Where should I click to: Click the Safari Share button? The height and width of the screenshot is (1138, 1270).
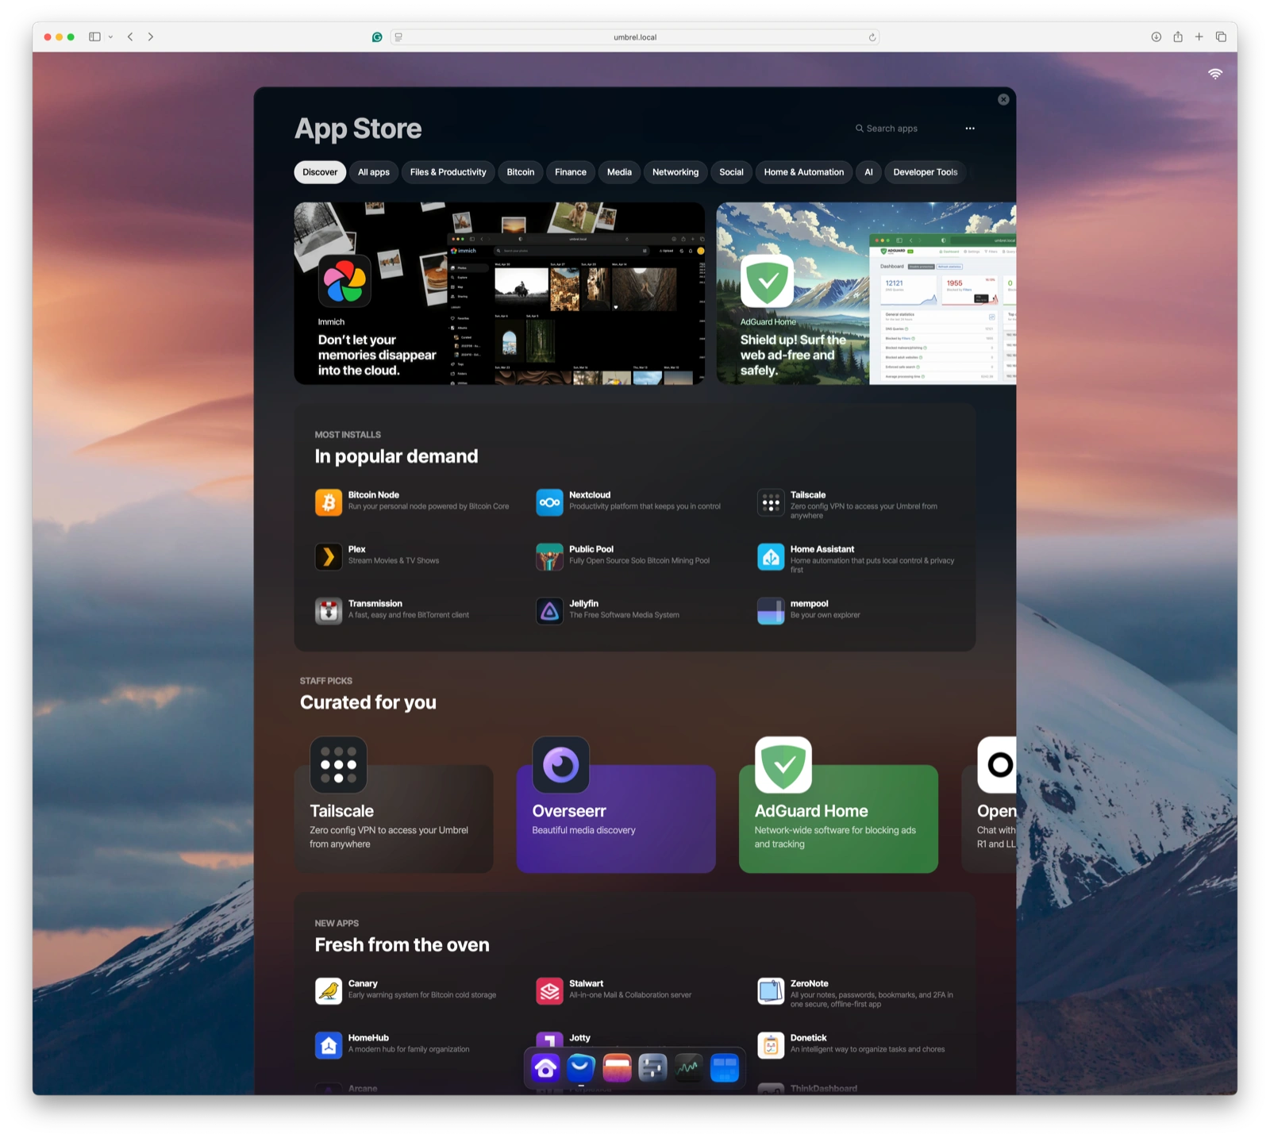pos(1178,37)
